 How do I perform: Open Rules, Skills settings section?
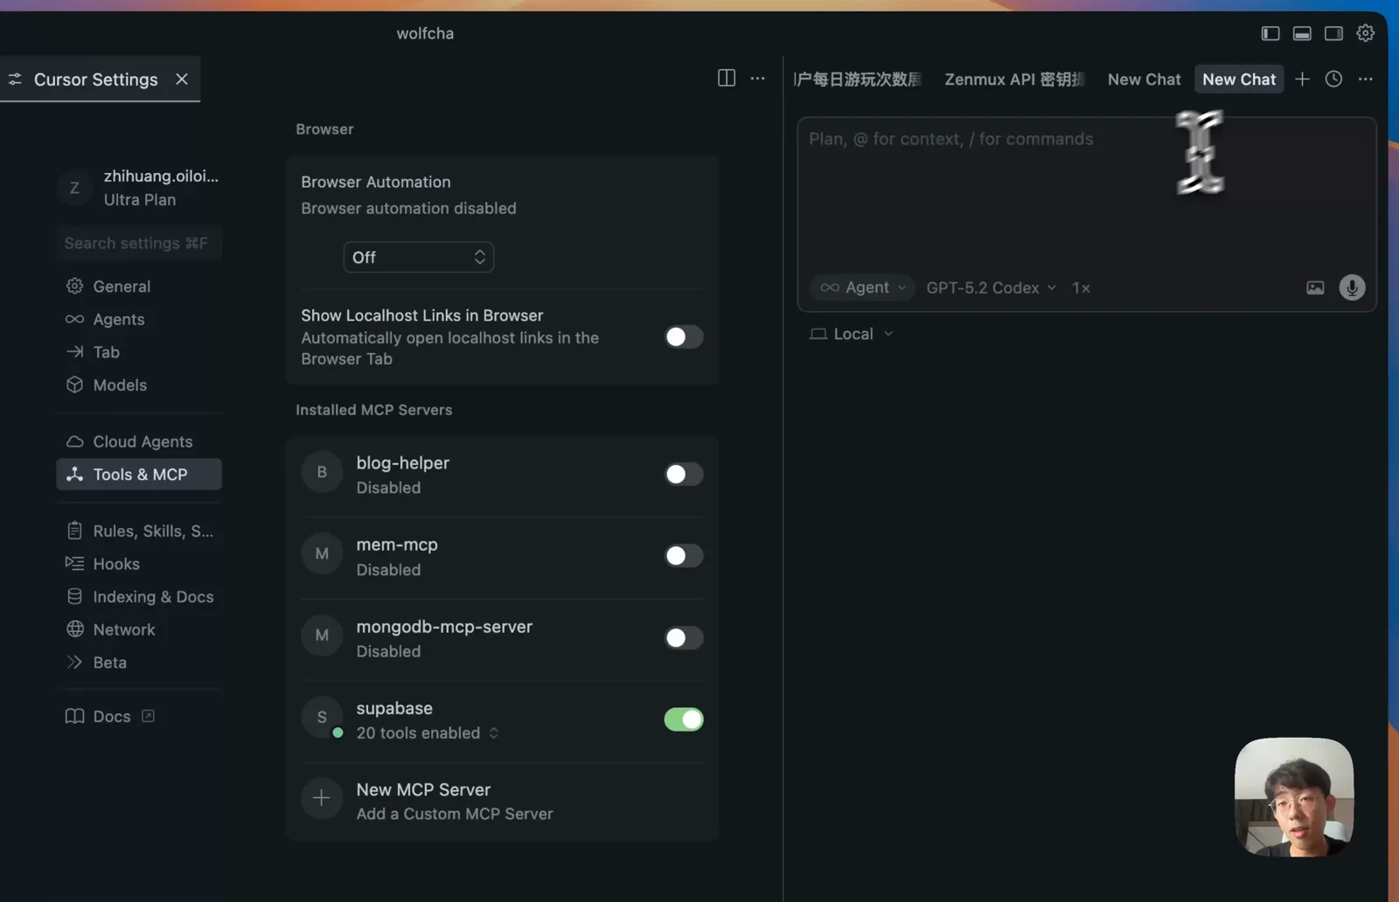(x=139, y=531)
